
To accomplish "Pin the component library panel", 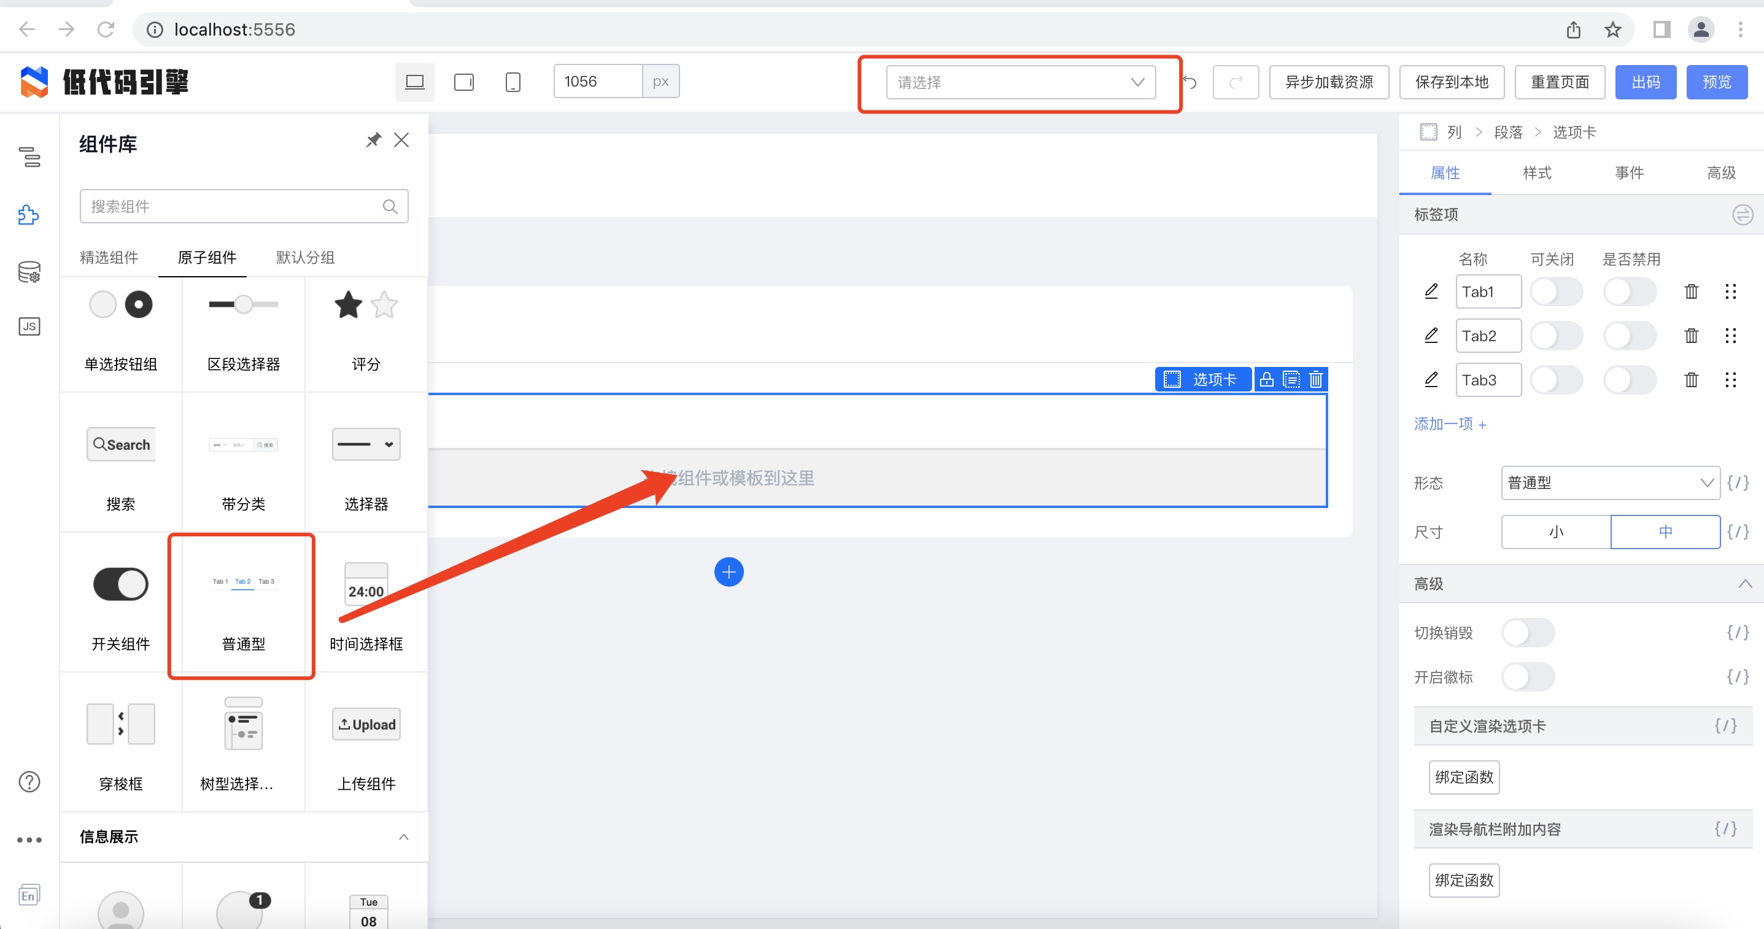I will [374, 140].
